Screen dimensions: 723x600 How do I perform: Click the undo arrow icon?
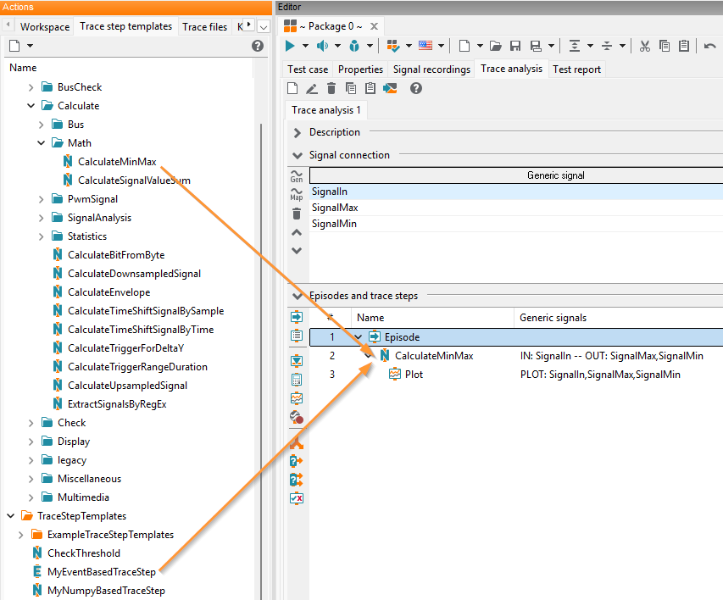[x=709, y=46]
